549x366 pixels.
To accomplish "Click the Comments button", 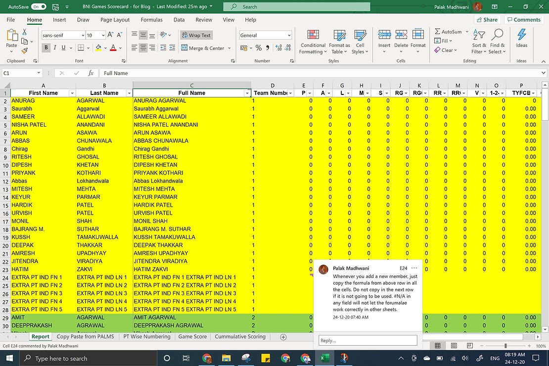I will click(523, 20).
